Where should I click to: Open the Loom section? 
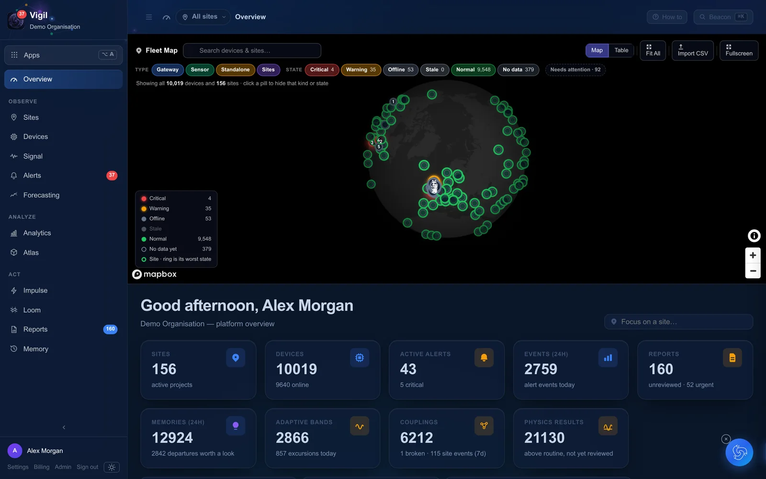[63, 310]
